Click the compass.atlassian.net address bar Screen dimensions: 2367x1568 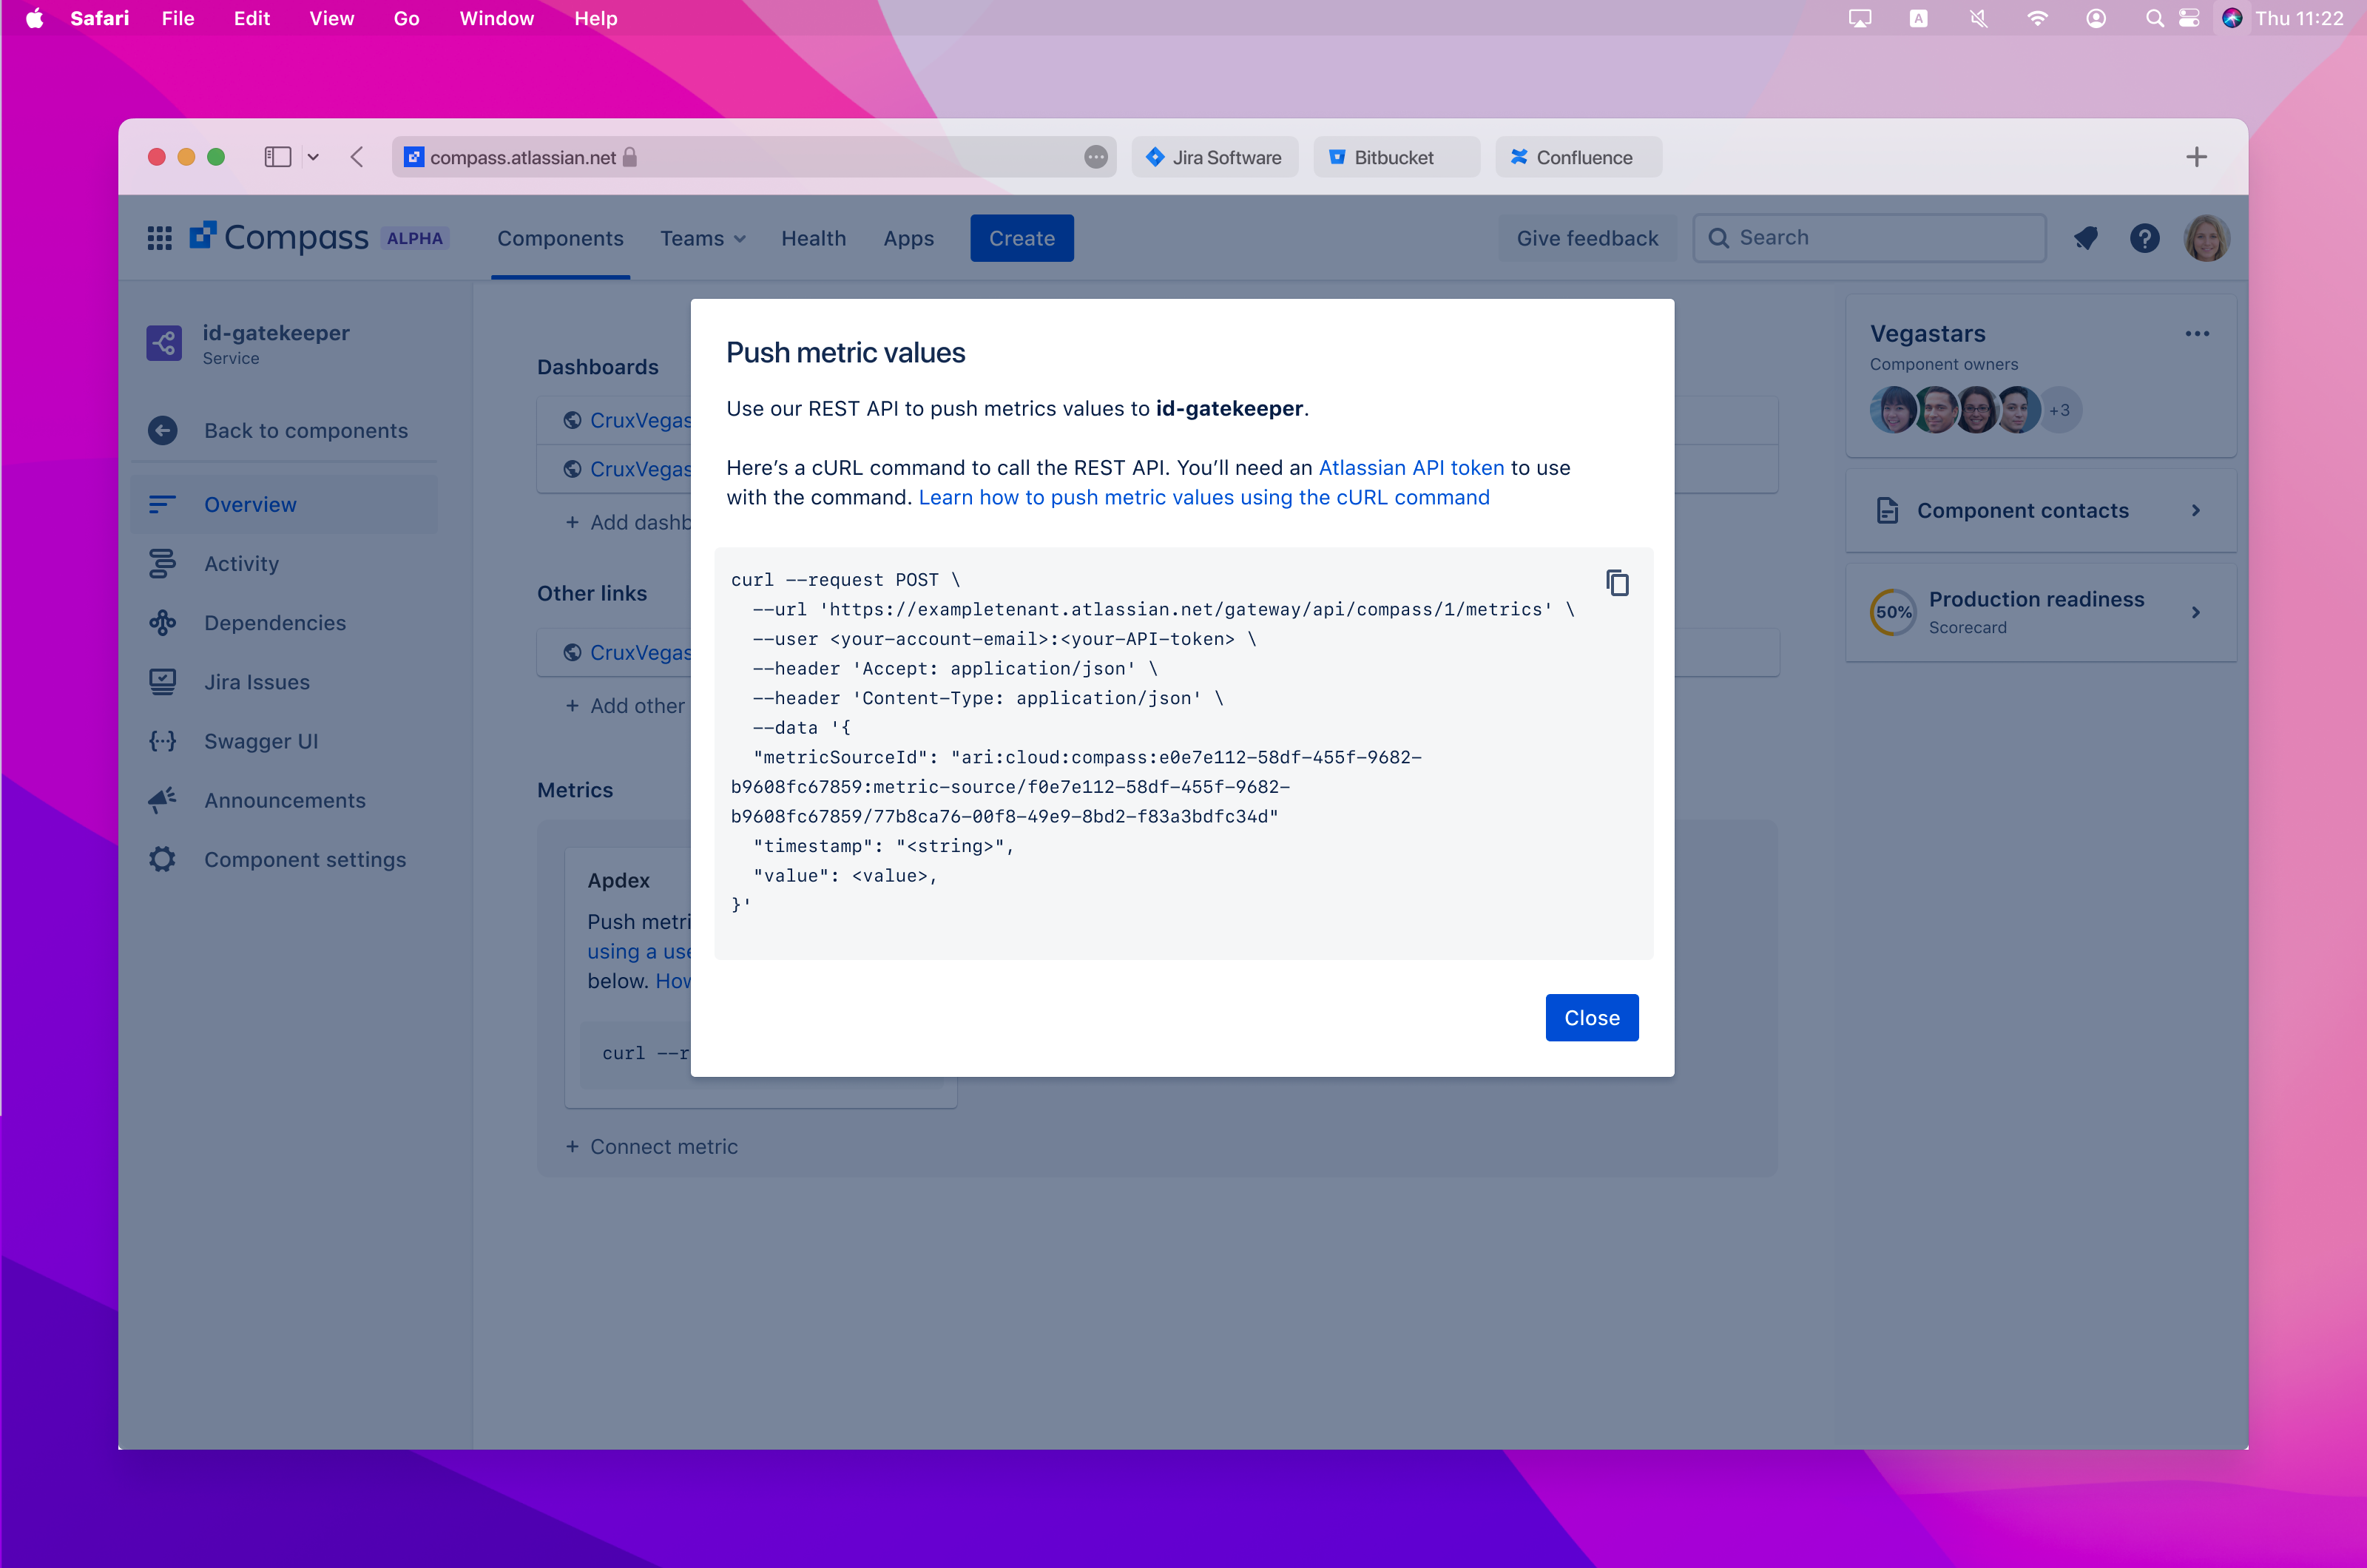pos(753,157)
